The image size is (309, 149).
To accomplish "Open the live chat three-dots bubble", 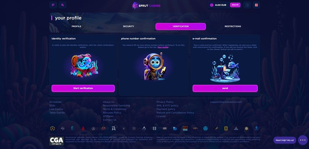I will (x=303, y=140).
